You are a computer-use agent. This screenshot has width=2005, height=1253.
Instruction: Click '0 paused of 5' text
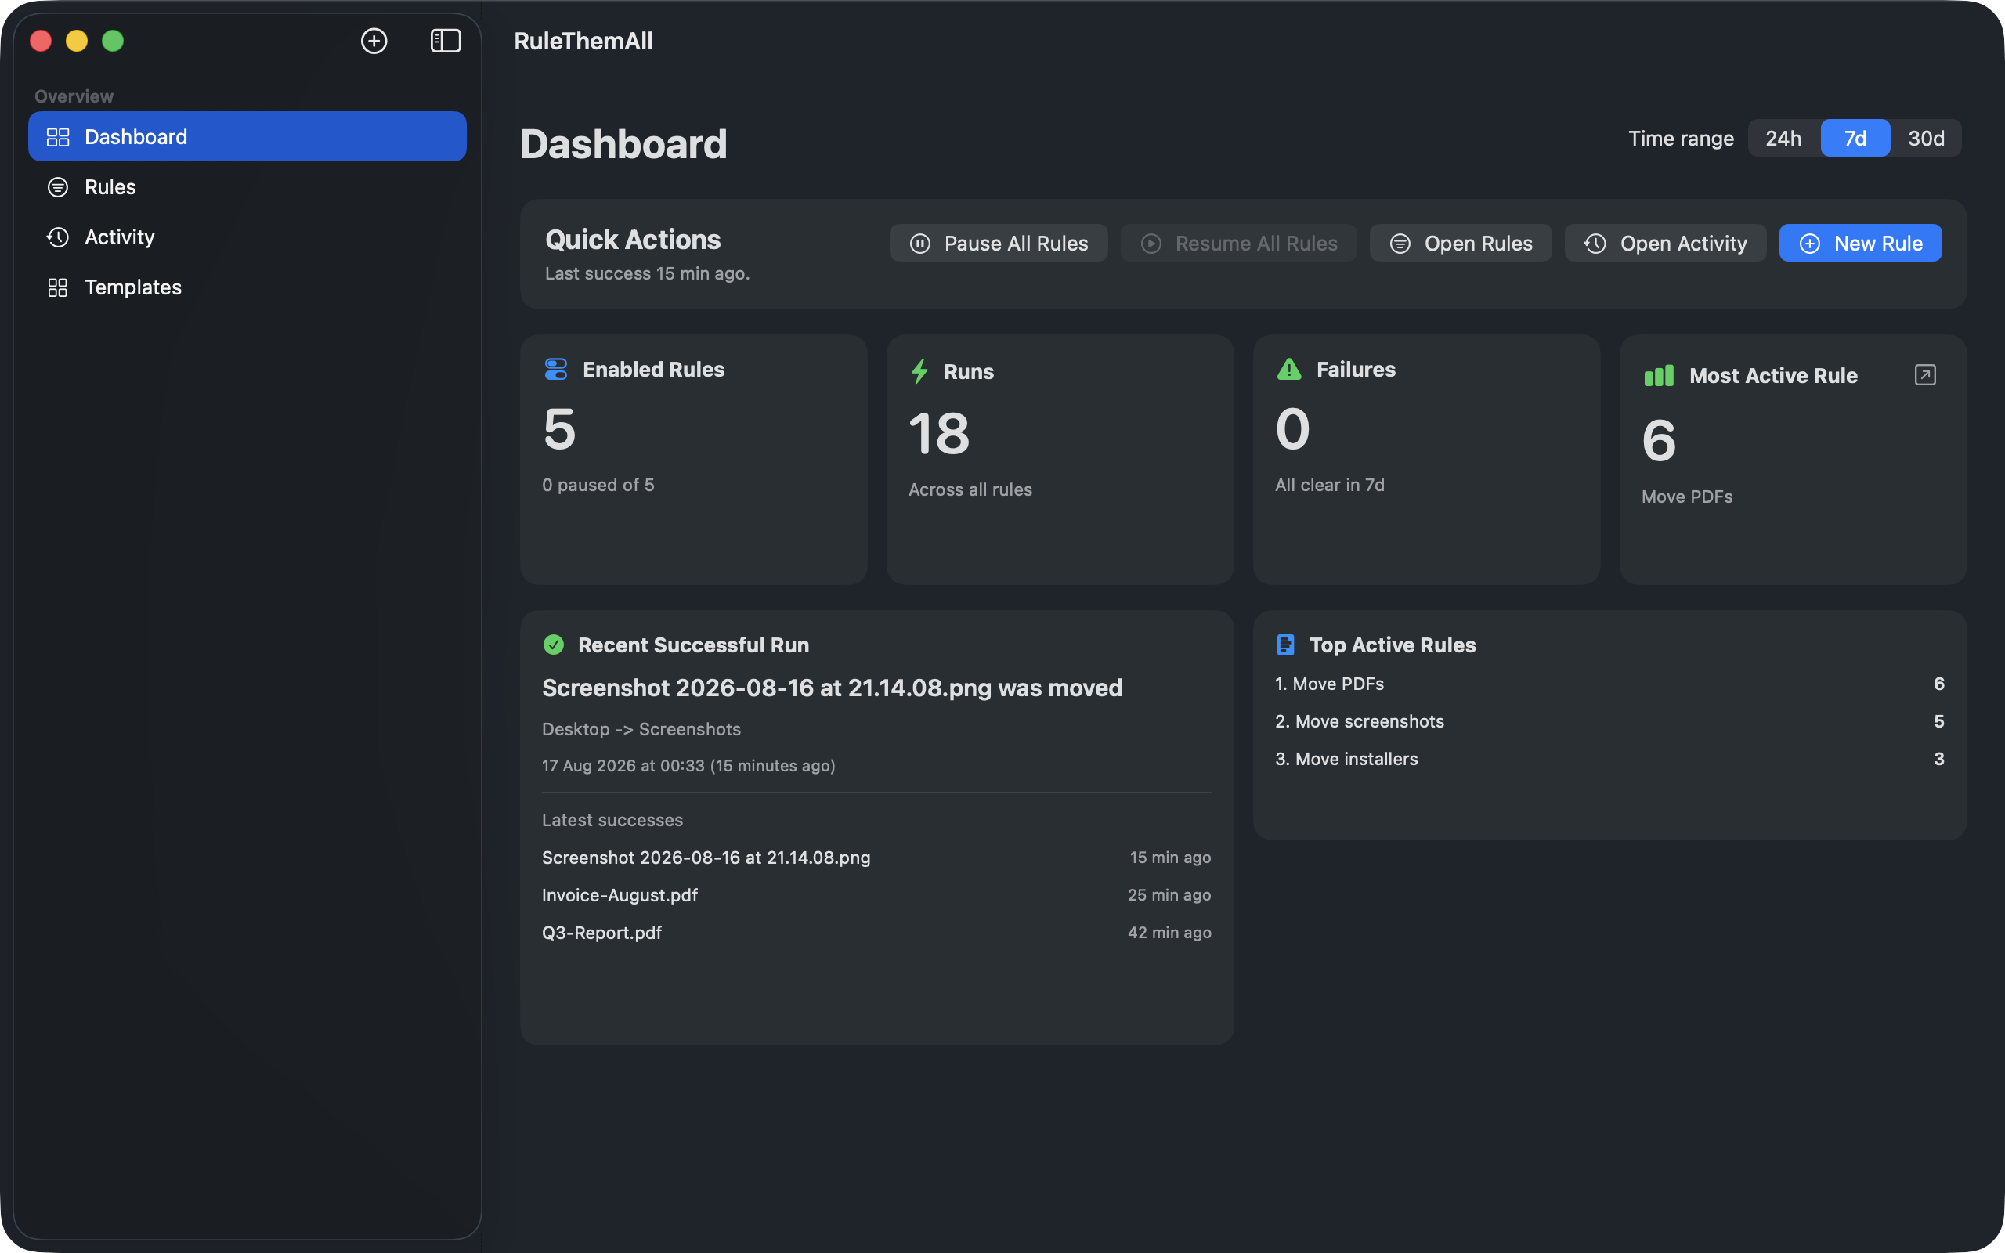coord(598,485)
